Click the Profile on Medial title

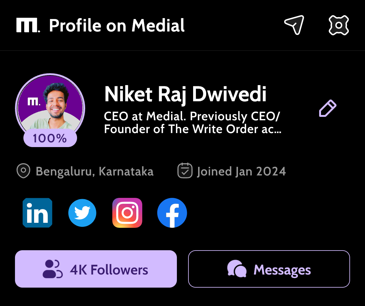point(117,25)
